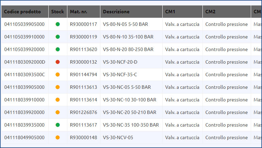Click orange stock indicator for R901113613
This screenshot has height=148, width=262.
click(58, 87)
